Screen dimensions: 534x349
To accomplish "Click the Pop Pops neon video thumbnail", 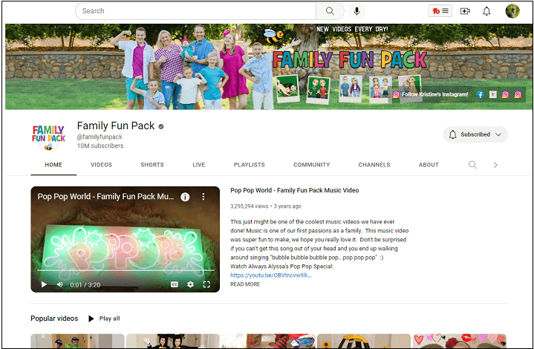I will click(126, 239).
